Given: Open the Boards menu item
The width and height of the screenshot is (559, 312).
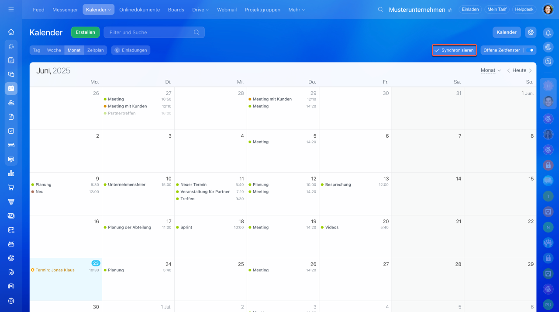Looking at the screenshot, I should click(x=176, y=10).
